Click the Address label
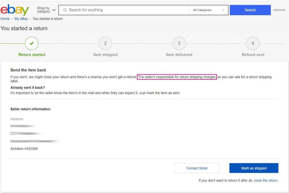 16,119
